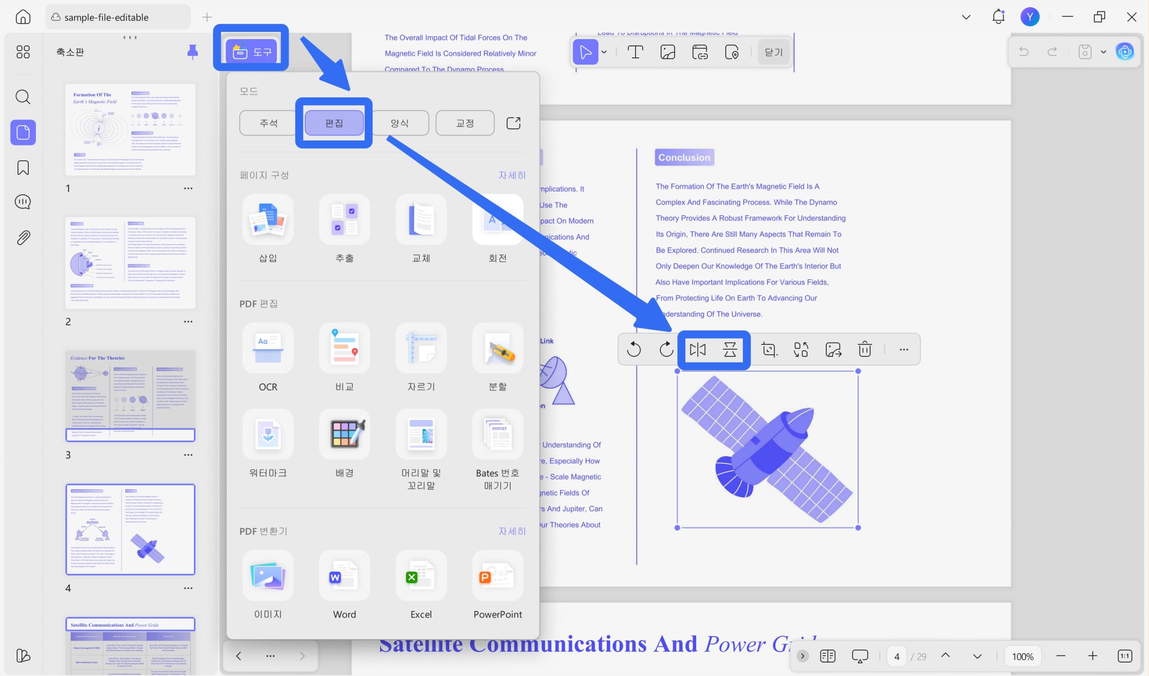Open 머리말 및 꼬리말 header footer tool
Image resolution: width=1149 pixels, height=676 pixels.
click(421, 450)
